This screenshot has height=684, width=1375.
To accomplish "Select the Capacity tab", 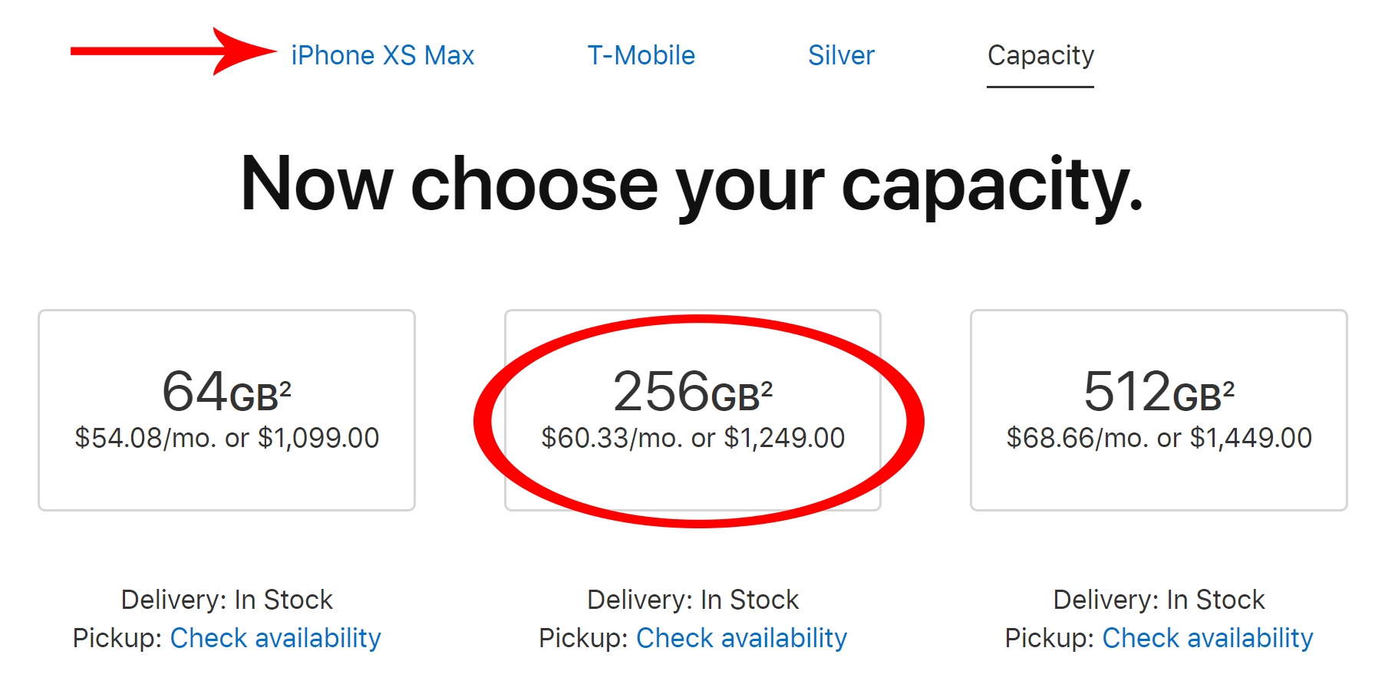I will pyautogui.click(x=1040, y=55).
